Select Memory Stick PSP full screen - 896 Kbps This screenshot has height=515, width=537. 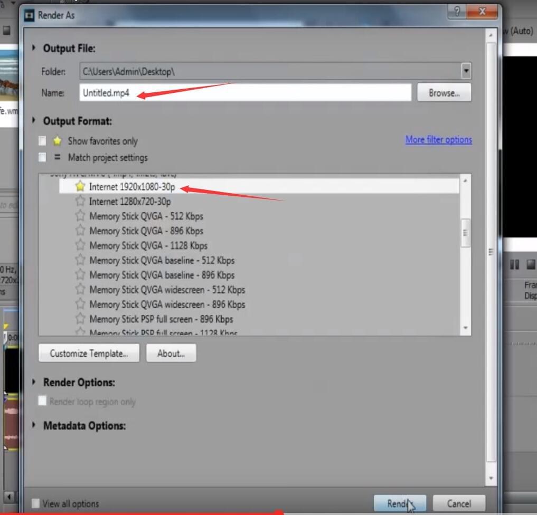coord(161,319)
